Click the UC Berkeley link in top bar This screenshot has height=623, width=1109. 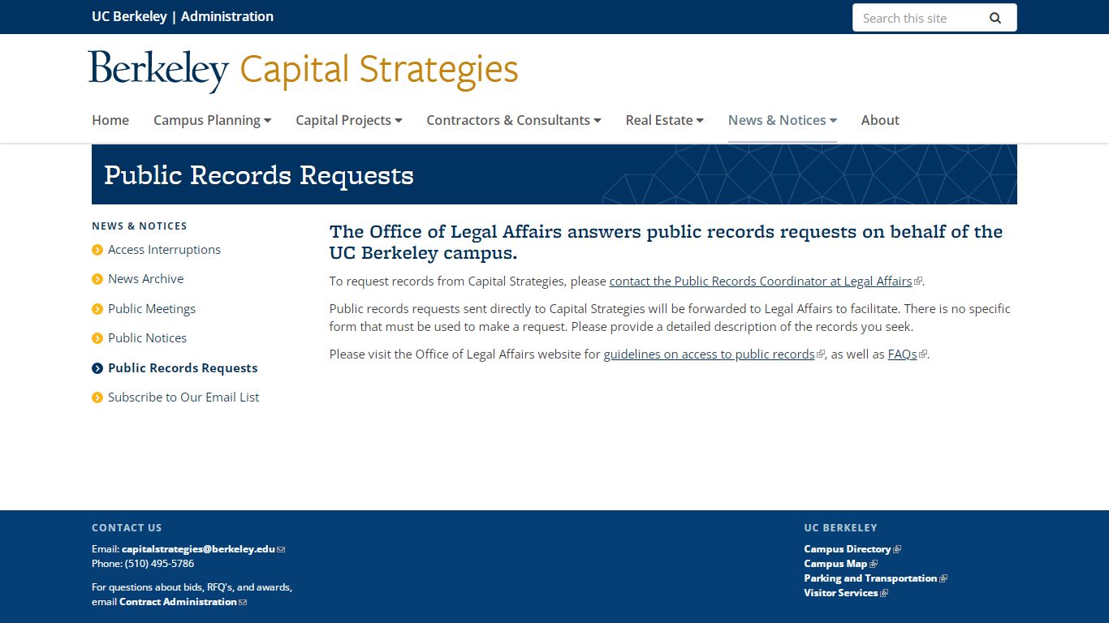(x=129, y=16)
